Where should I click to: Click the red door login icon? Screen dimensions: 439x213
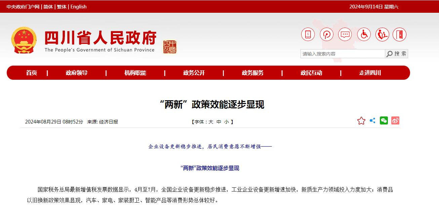click(400, 34)
